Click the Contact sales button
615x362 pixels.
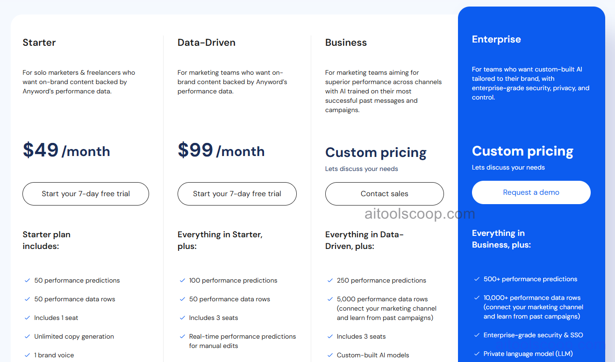[384, 193]
